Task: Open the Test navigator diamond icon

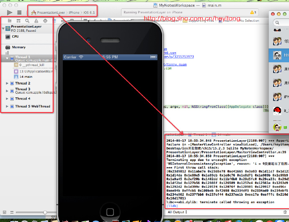Action: coord(45,21)
